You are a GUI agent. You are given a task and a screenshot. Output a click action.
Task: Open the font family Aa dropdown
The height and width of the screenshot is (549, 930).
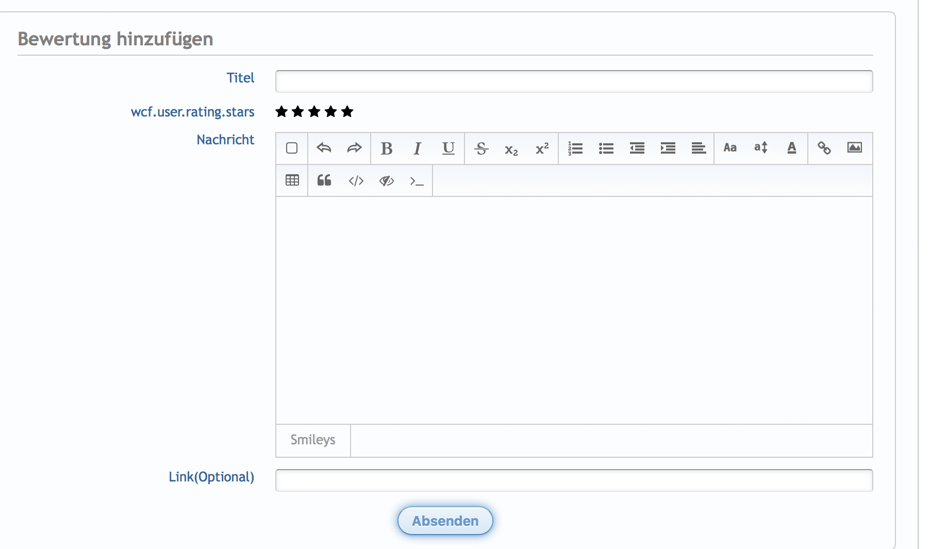(x=730, y=148)
